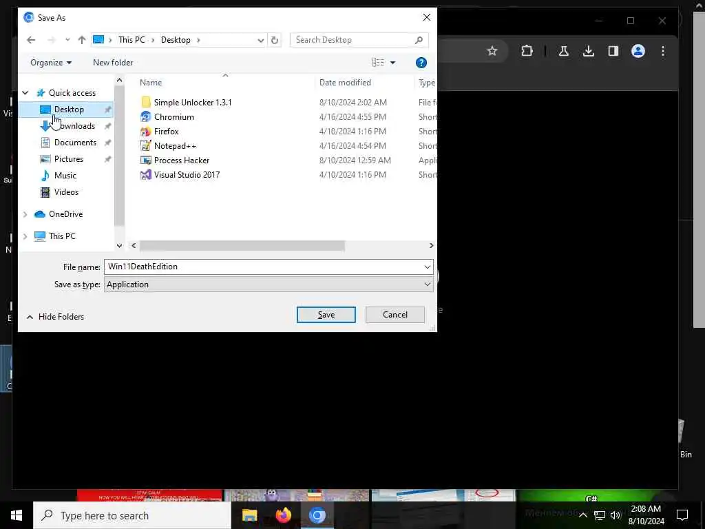Open Chromium from taskbar
The width and height of the screenshot is (705, 529).
[x=317, y=515]
